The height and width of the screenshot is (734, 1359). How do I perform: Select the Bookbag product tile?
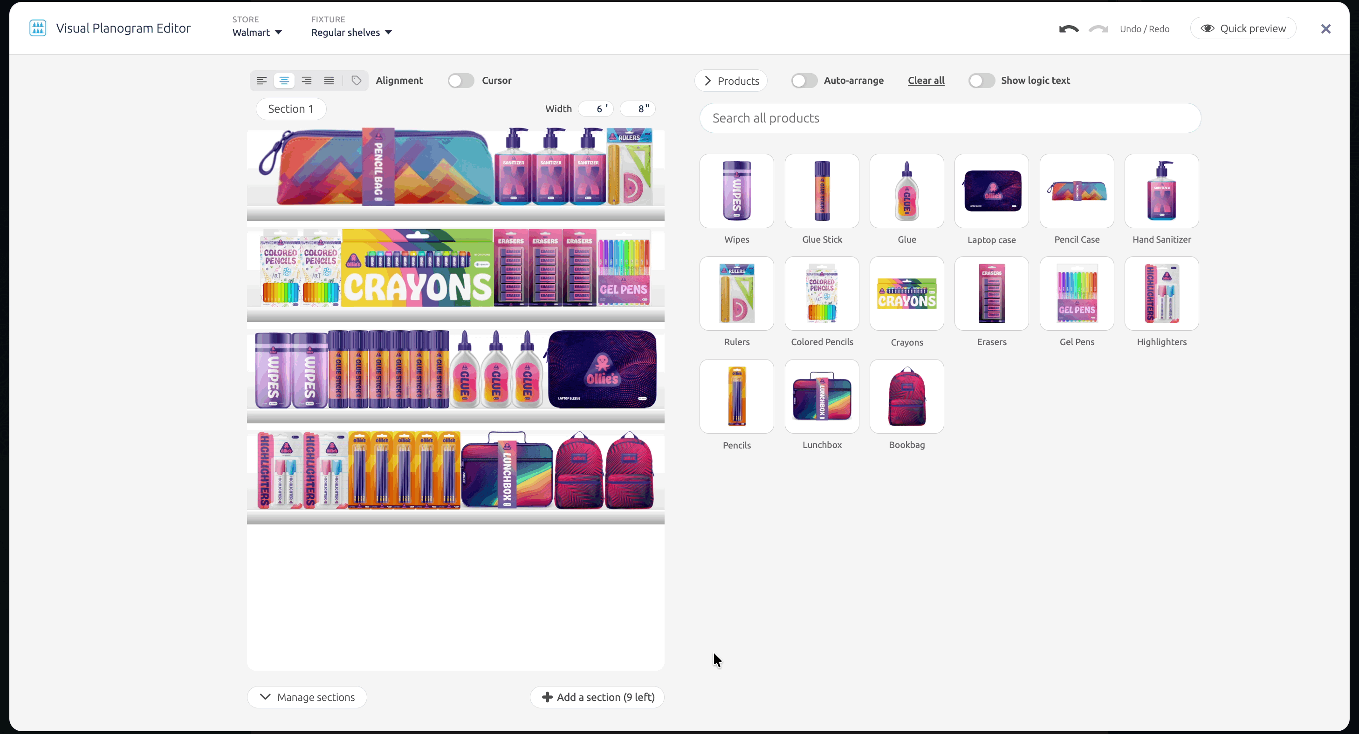click(x=907, y=396)
